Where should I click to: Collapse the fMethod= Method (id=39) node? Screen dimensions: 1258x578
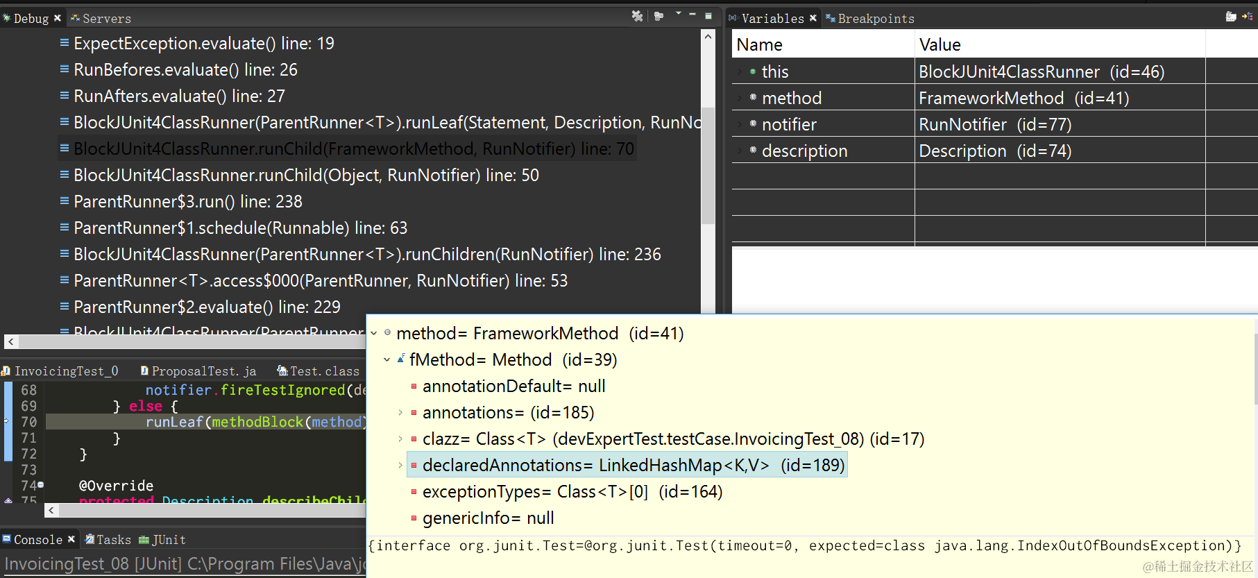387,360
